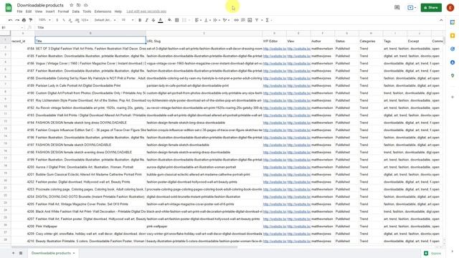Open the zoom level dropdown
459x258 pixels.
point(44,20)
